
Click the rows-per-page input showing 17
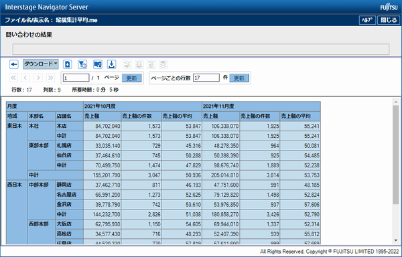pos(206,78)
